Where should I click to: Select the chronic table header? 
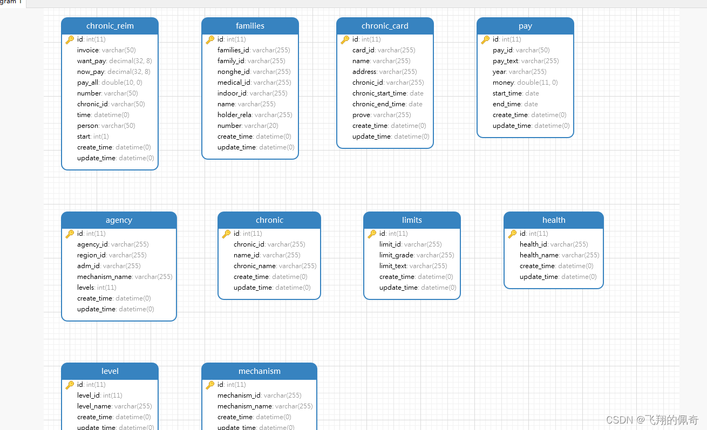(x=269, y=220)
